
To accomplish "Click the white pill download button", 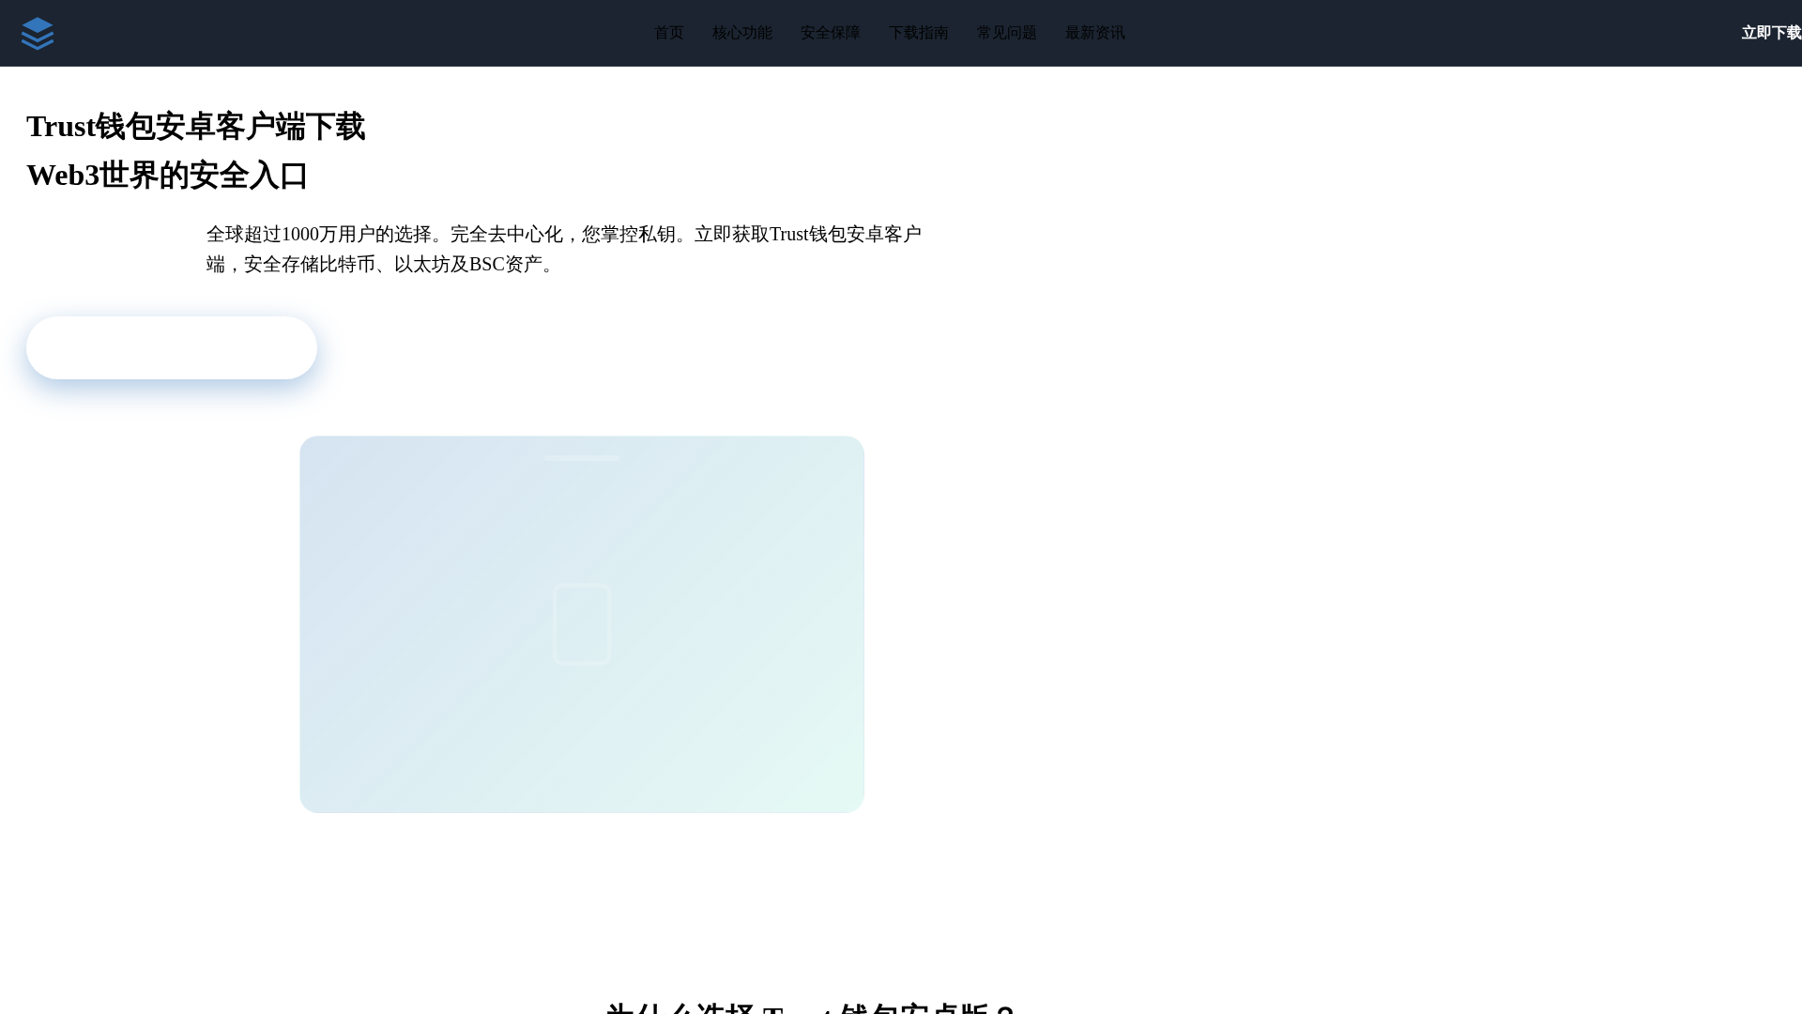I will [172, 347].
